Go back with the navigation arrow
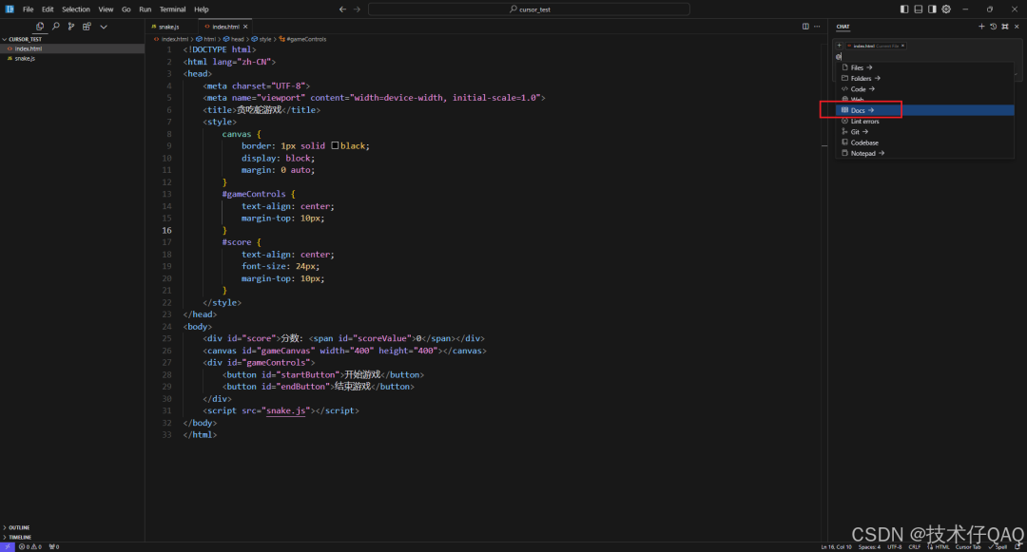Viewport: 1027px width, 552px height. pyautogui.click(x=342, y=10)
